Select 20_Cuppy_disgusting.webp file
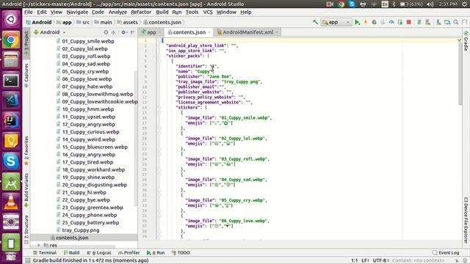The width and height of the screenshot is (470, 264). coord(95,185)
